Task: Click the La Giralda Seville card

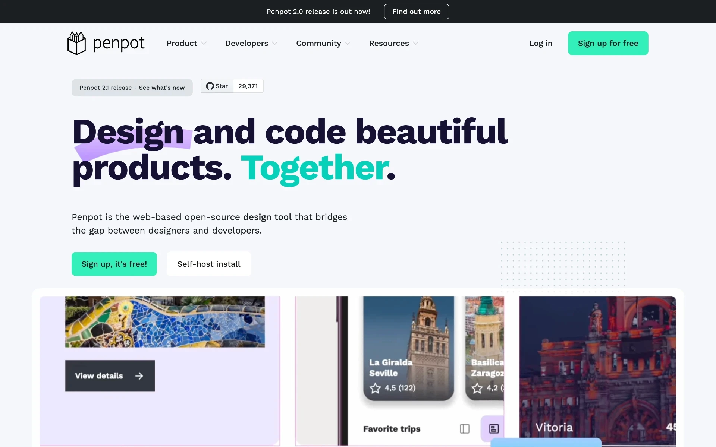Action: click(x=409, y=348)
